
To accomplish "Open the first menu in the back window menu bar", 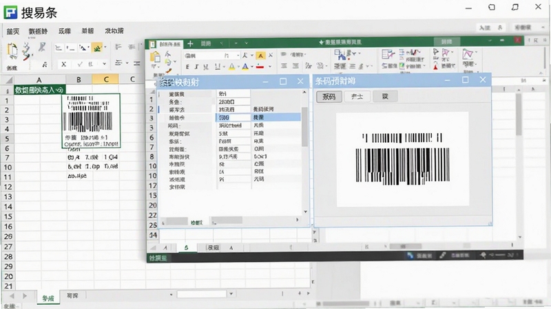I will point(13,31).
